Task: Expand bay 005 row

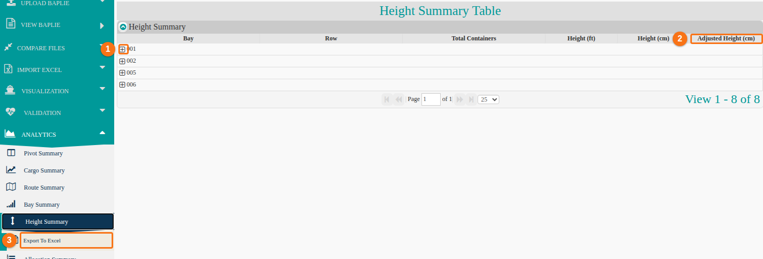Action: pyautogui.click(x=122, y=73)
